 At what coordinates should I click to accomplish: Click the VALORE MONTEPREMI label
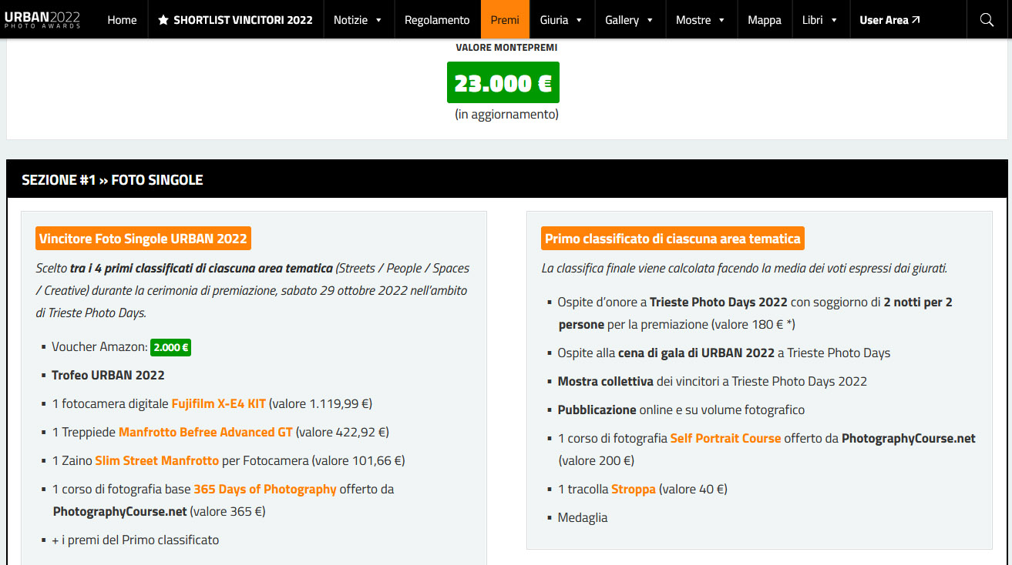click(506, 48)
